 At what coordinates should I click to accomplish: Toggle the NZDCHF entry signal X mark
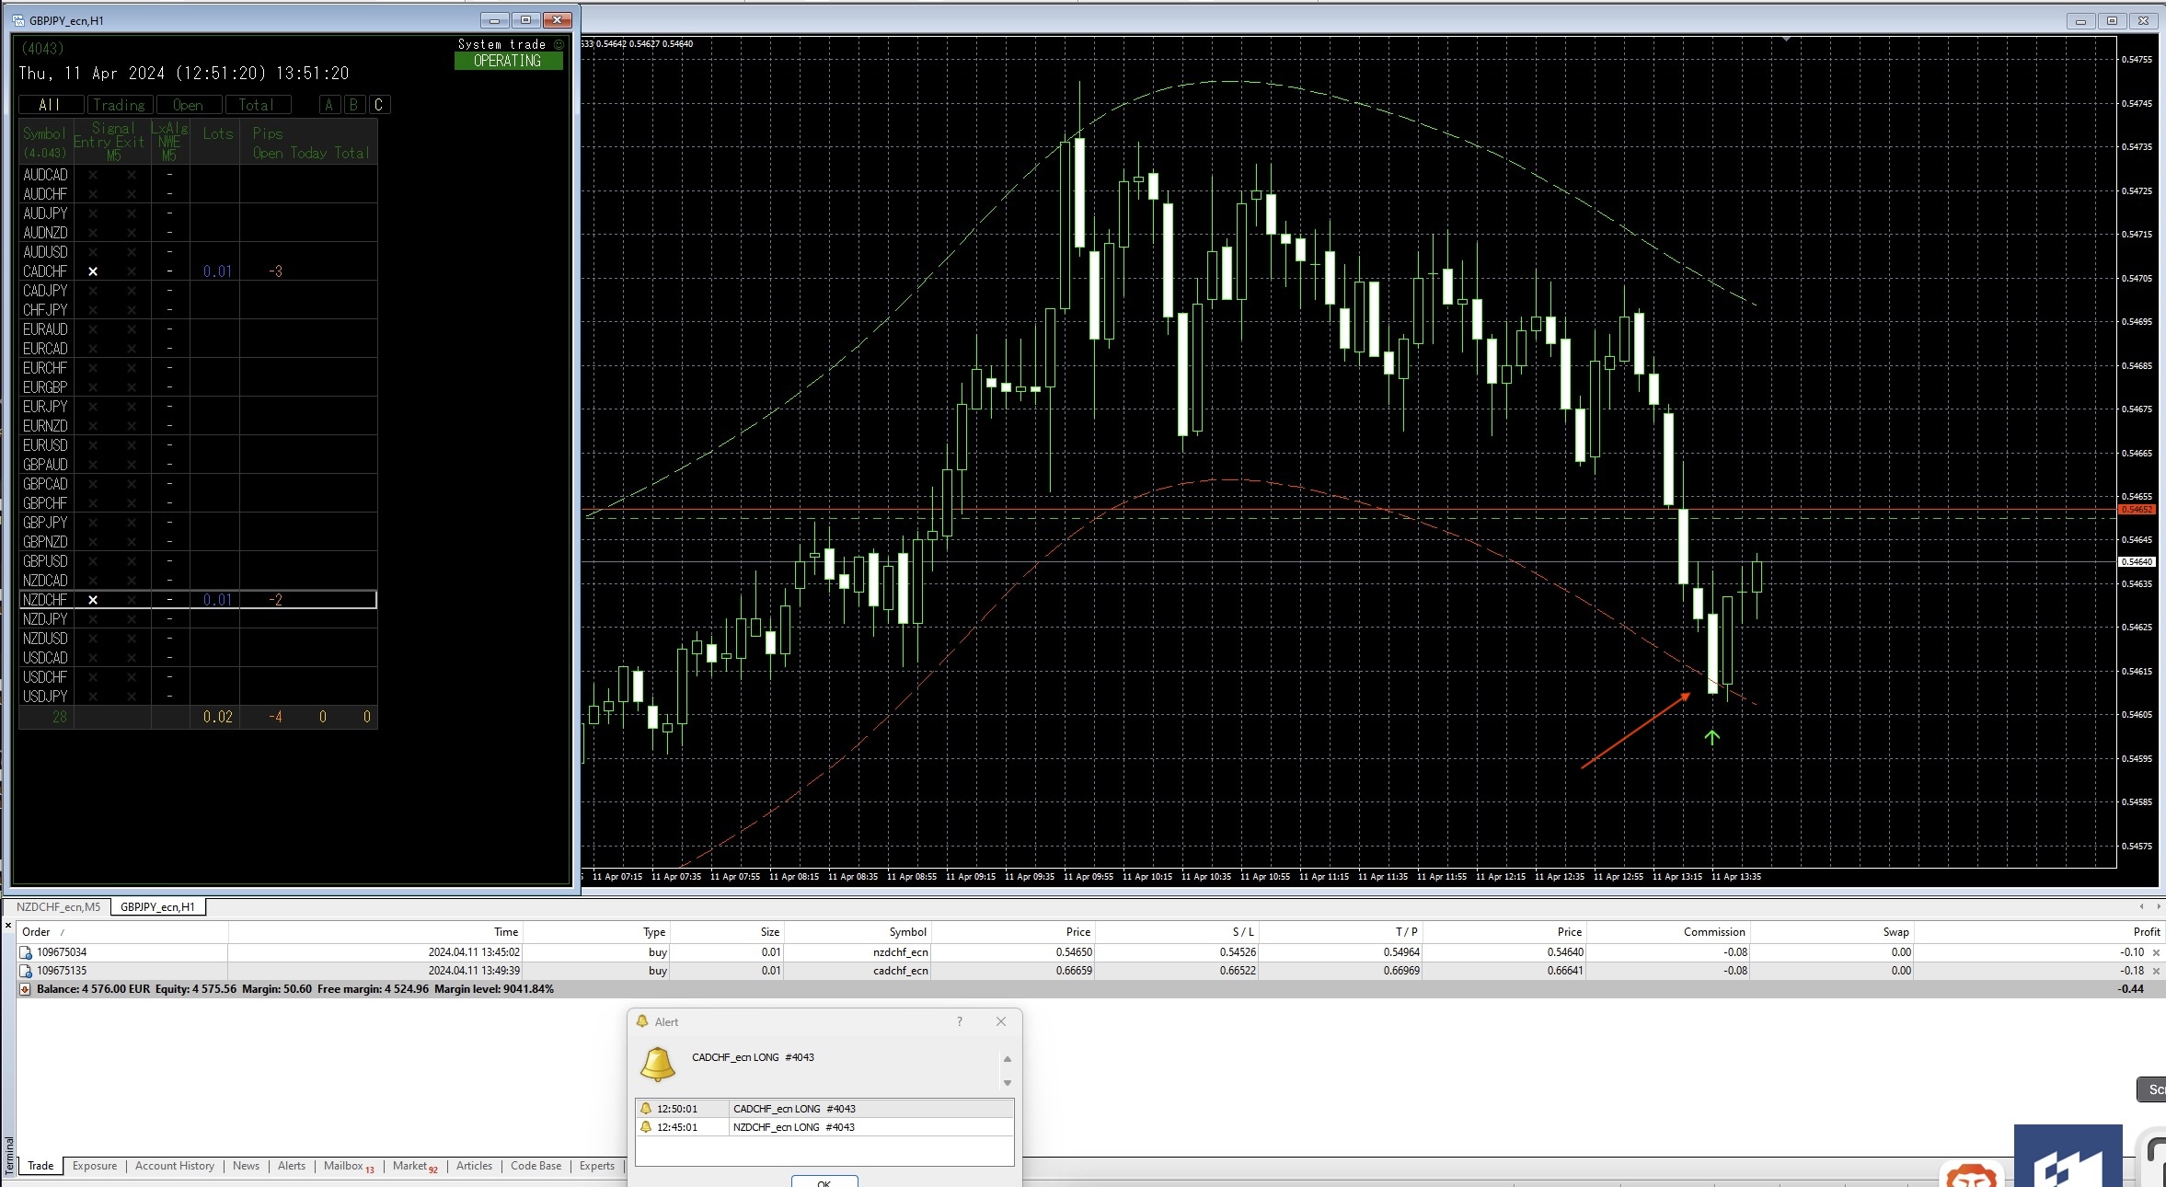click(93, 600)
